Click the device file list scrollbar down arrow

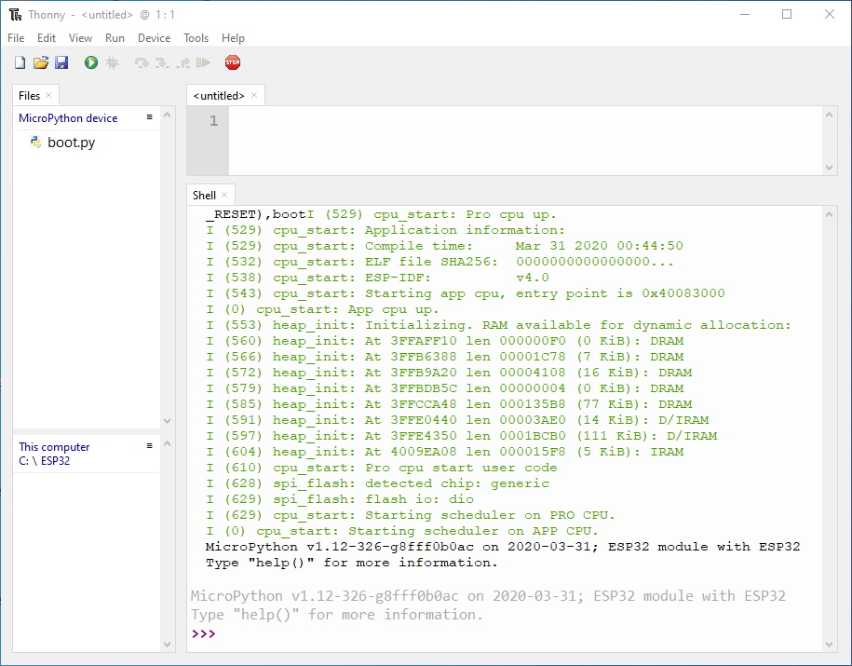(x=168, y=421)
